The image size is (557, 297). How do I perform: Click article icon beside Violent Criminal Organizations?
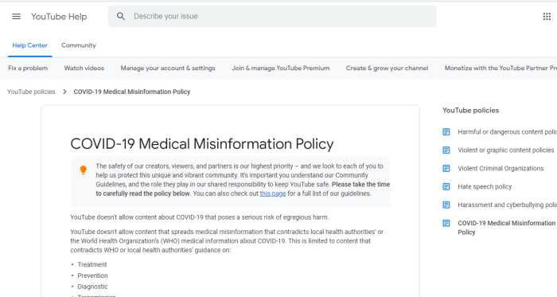(446, 168)
